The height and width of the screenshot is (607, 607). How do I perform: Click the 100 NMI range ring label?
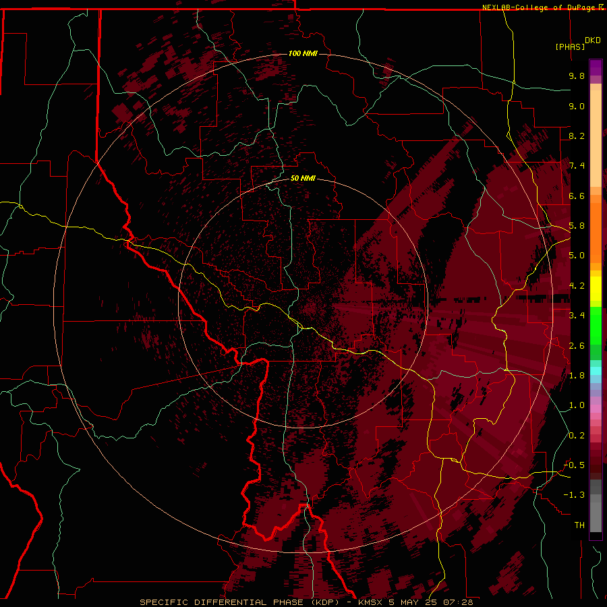pyautogui.click(x=303, y=53)
